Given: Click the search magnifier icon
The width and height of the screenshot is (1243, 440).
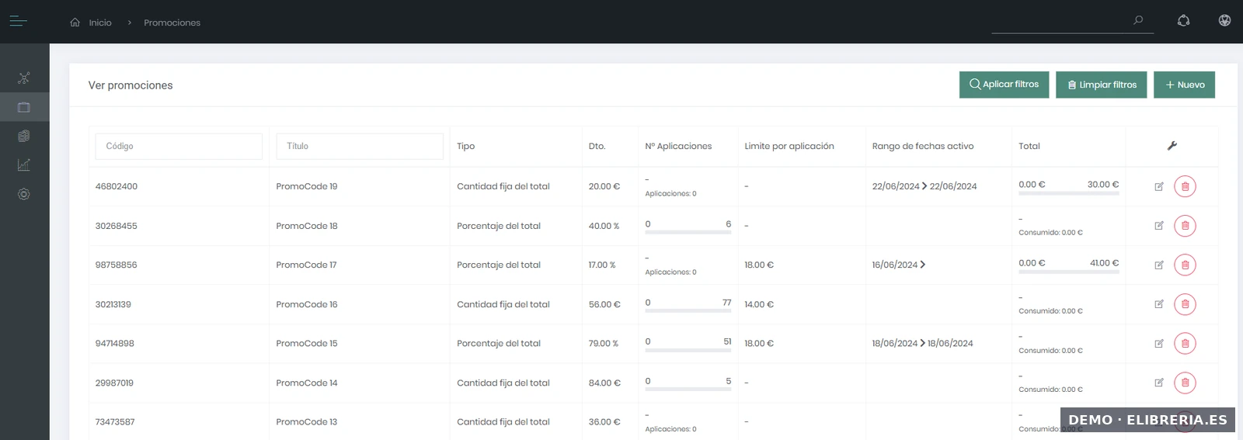Looking at the screenshot, I should click(1138, 20).
